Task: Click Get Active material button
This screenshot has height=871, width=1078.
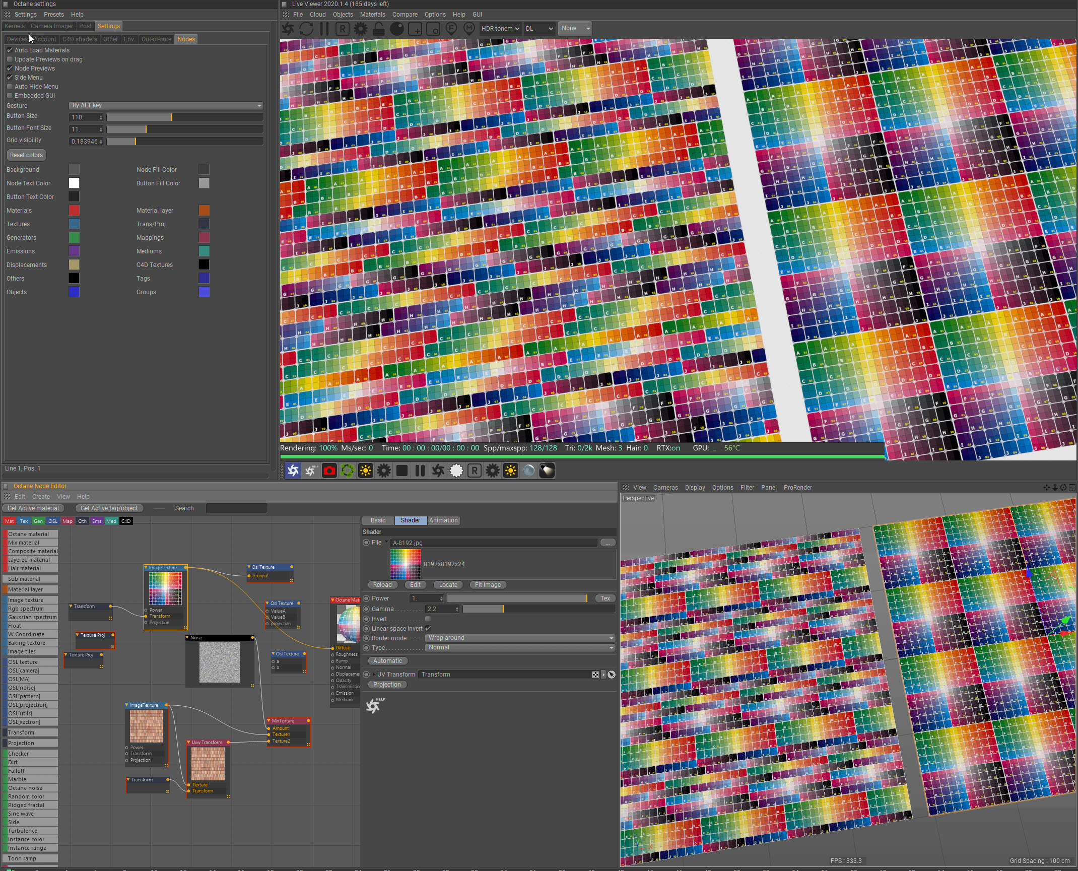Action: [33, 508]
